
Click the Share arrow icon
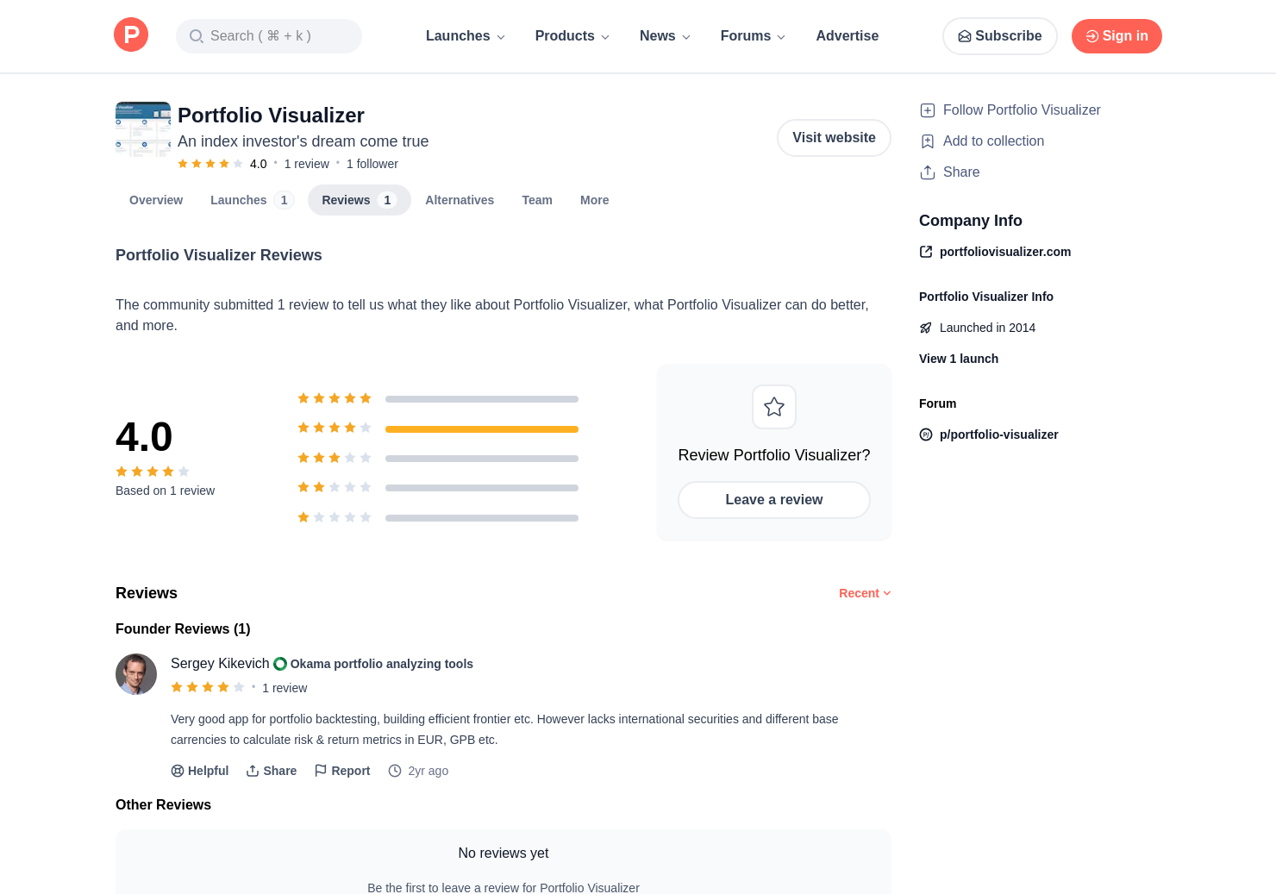click(926, 172)
